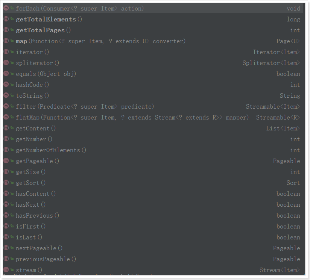Viewport: 310px width, 280px height.
Task: Choose map(Function) returning Page<U>
Action: pos(100,41)
